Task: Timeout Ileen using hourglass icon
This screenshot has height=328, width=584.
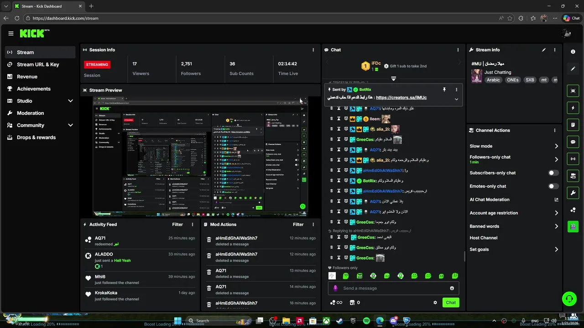Action: tap(339, 119)
